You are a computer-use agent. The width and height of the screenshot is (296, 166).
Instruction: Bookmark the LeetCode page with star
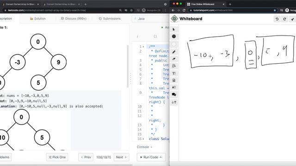131,10
